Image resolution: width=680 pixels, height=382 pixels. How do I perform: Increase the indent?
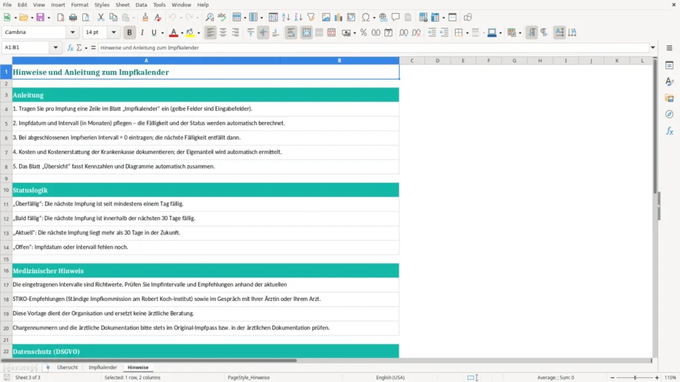432,32
